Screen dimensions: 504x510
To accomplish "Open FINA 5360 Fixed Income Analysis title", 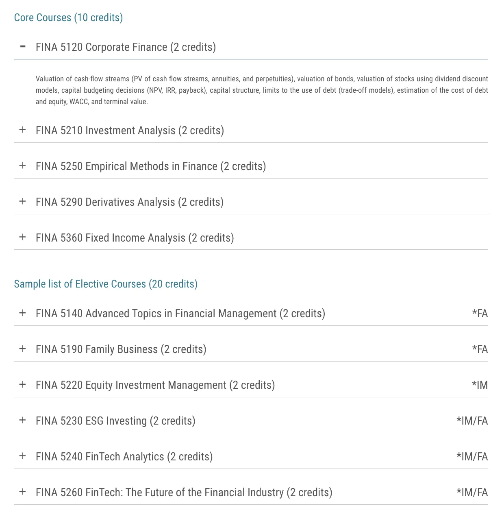I will click(135, 238).
